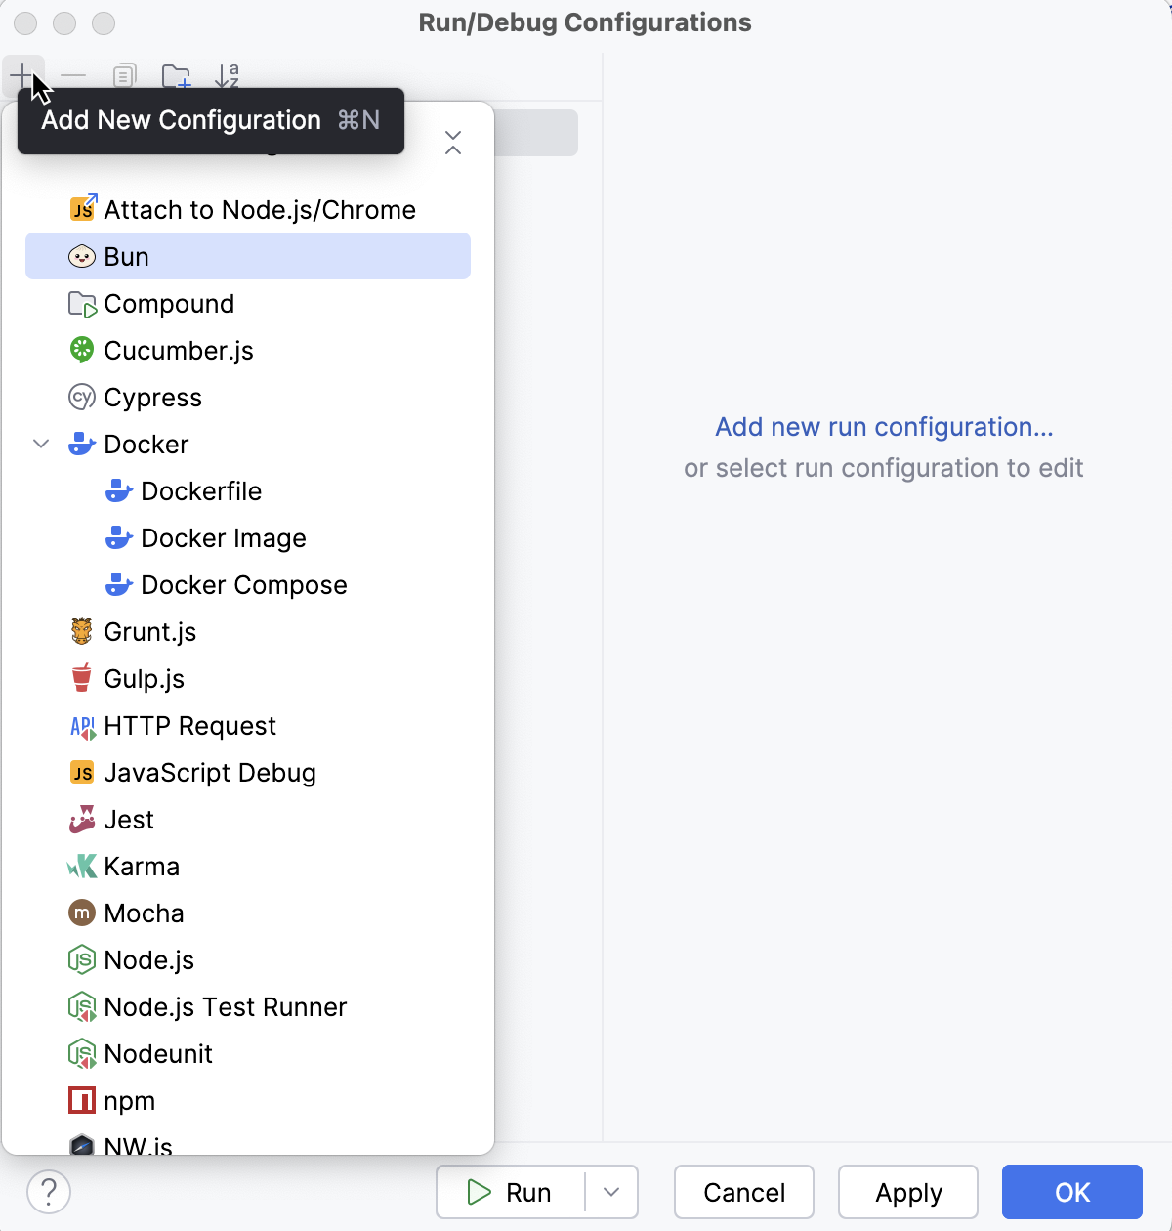
Task: Create a new folder using the toolbar icon
Action: point(177,75)
